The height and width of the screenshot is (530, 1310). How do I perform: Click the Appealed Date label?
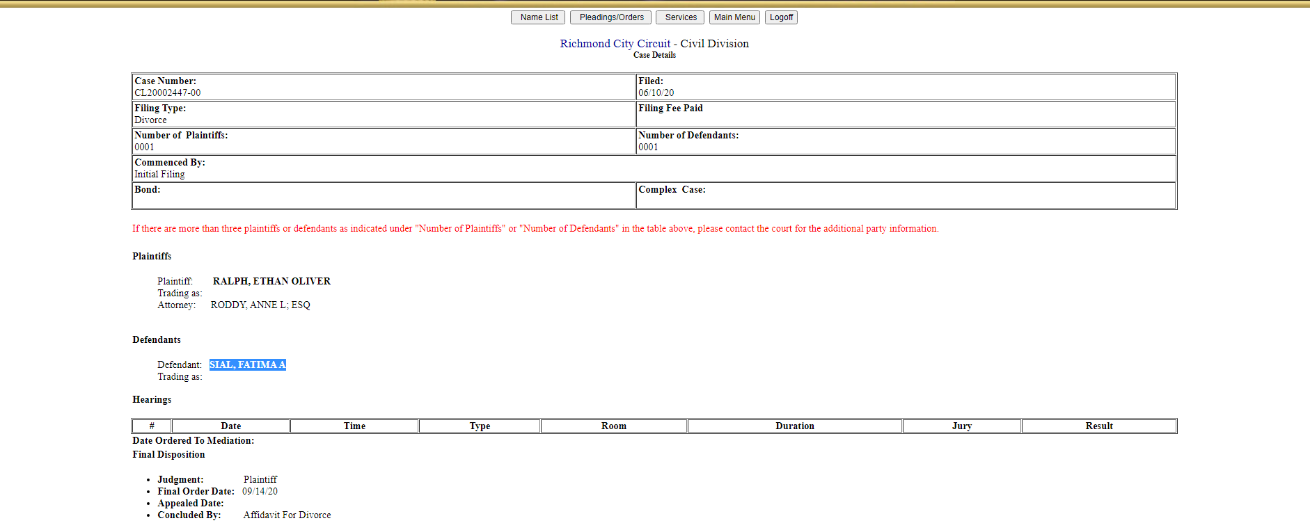[191, 503]
